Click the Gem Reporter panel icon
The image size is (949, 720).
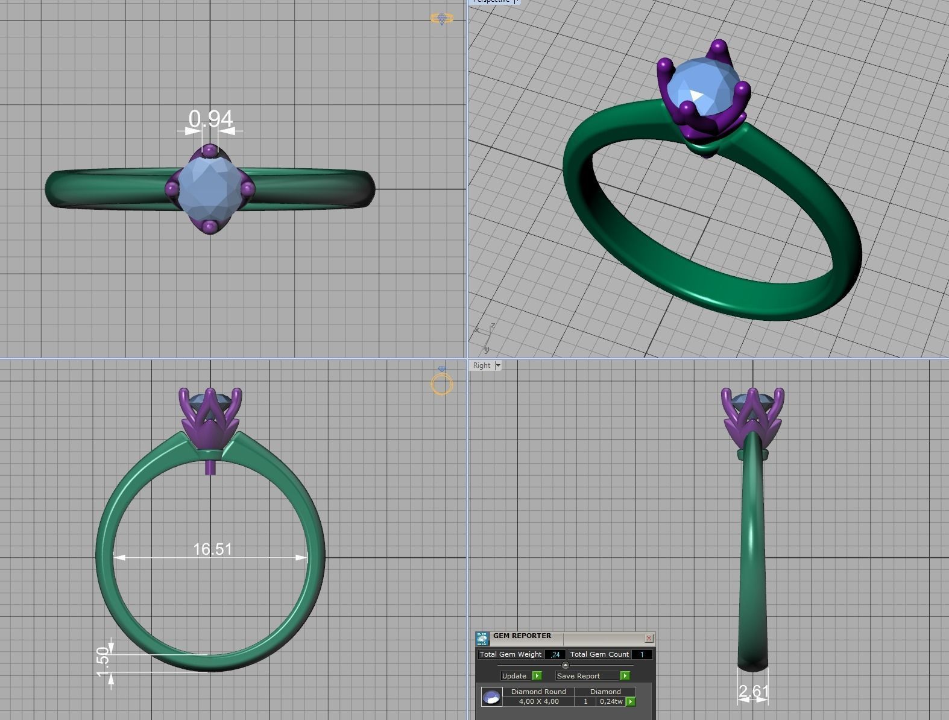(x=482, y=639)
